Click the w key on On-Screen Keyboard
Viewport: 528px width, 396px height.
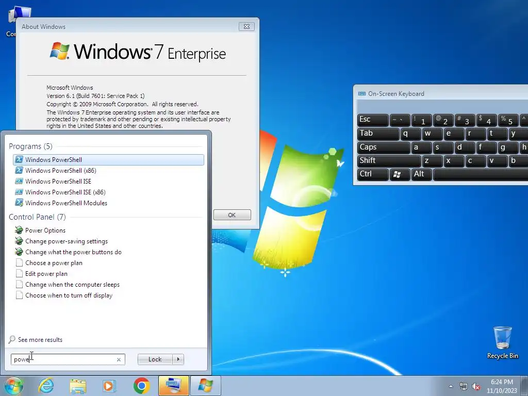tap(433, 134)
